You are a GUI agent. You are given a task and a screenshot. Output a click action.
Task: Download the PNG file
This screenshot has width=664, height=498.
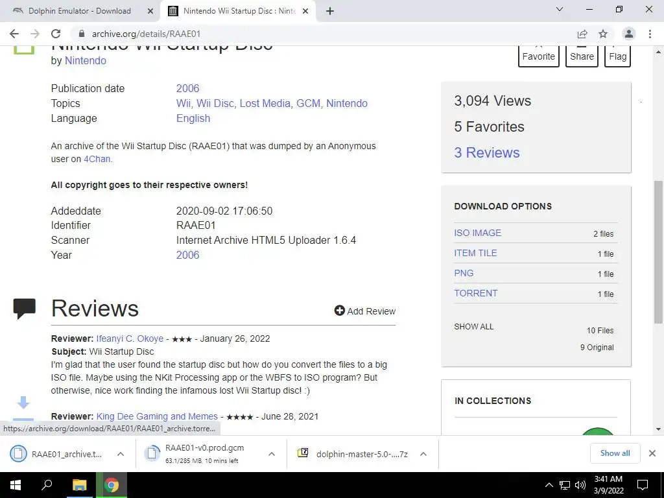[x=464, y=273]
